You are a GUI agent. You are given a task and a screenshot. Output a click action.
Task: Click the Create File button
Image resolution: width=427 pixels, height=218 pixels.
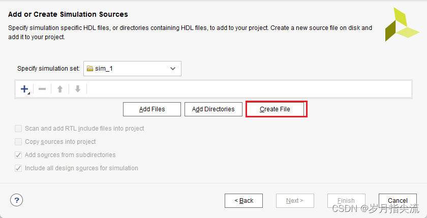[275, 109]
